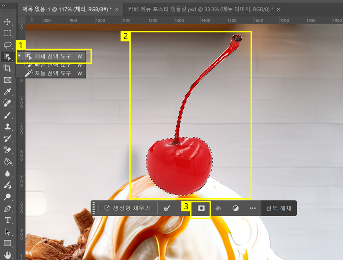The width and height of the screenshot is (343, 260).
Task: Click the Object Selection tool in toolbar
Action: 8,57
